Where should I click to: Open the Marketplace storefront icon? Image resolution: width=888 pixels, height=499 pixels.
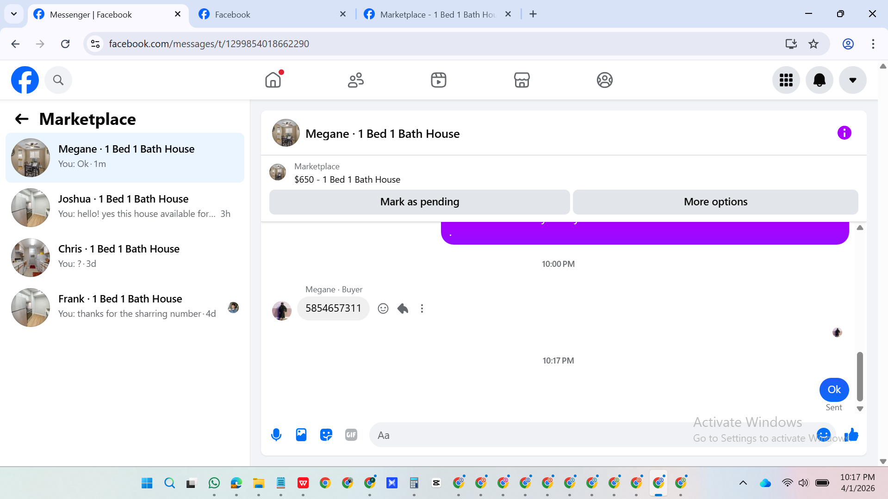pyautogui.click(x=522, y=80)
